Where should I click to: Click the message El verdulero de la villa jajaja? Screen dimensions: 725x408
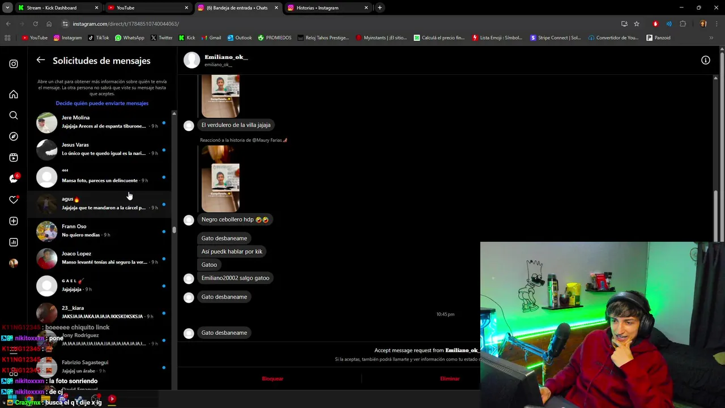click(236, 125)
